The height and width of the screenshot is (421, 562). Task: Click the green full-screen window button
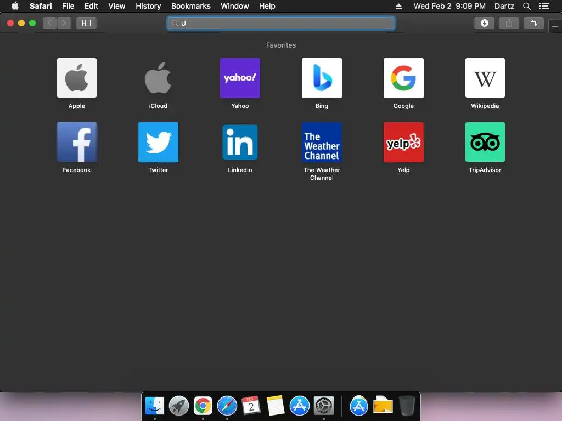pyautogui.click(x=32, y=23)
